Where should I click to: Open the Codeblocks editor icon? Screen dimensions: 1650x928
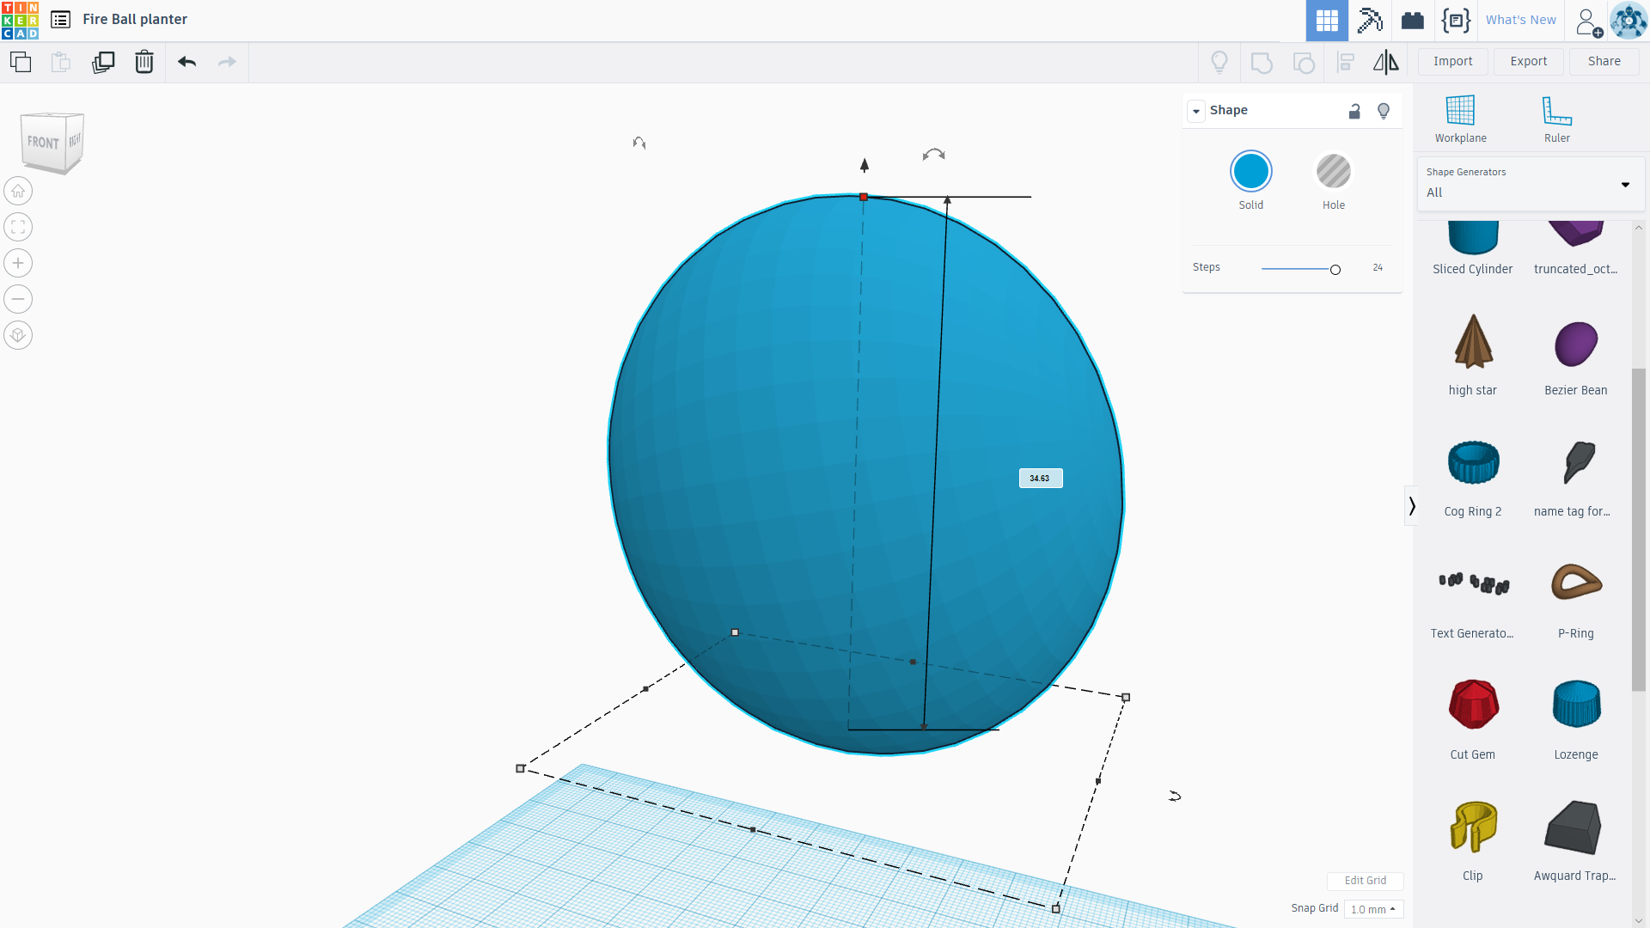pyautogui.click(x=1456, y=21)
